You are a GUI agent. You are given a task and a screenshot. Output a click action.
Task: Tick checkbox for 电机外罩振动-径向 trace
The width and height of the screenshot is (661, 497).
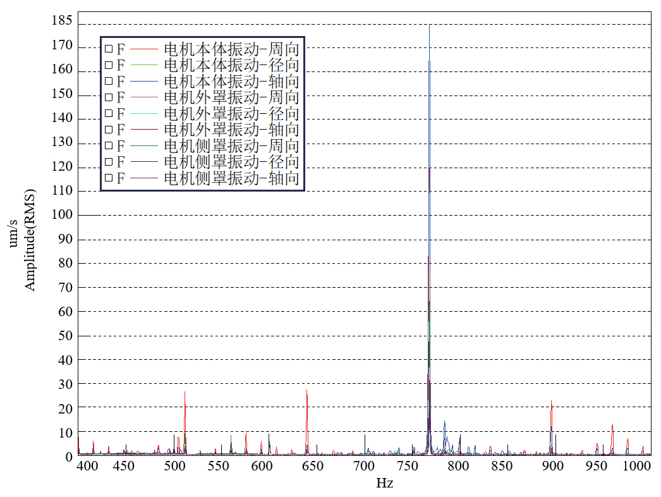click(109, 113)
